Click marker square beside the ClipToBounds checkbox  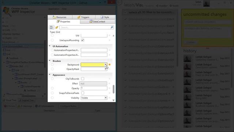pyautogui.click(x=109, y=78)
